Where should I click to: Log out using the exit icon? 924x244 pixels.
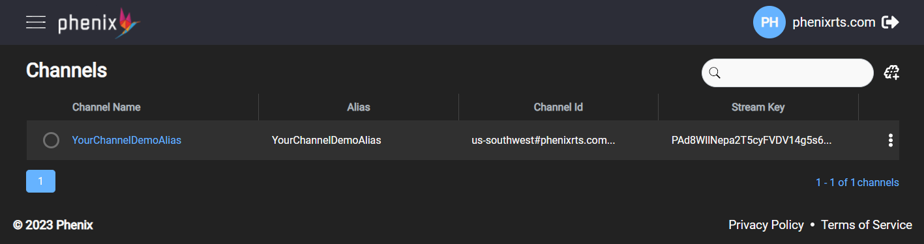[890, 22]
